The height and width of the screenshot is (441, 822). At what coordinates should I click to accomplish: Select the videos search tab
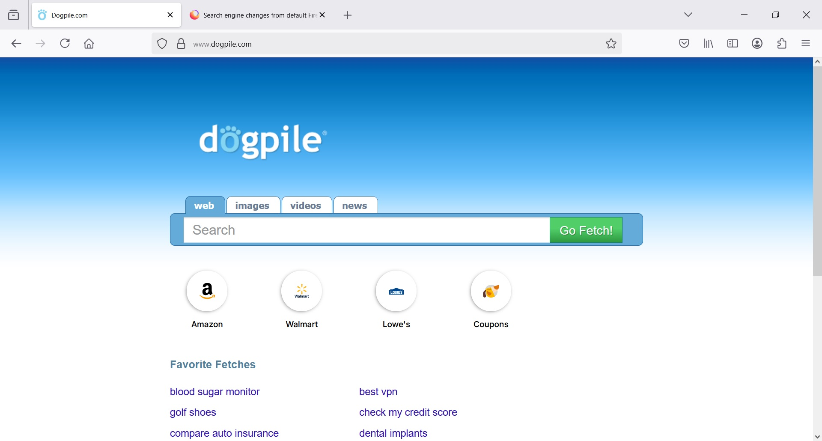click(307, 206)
